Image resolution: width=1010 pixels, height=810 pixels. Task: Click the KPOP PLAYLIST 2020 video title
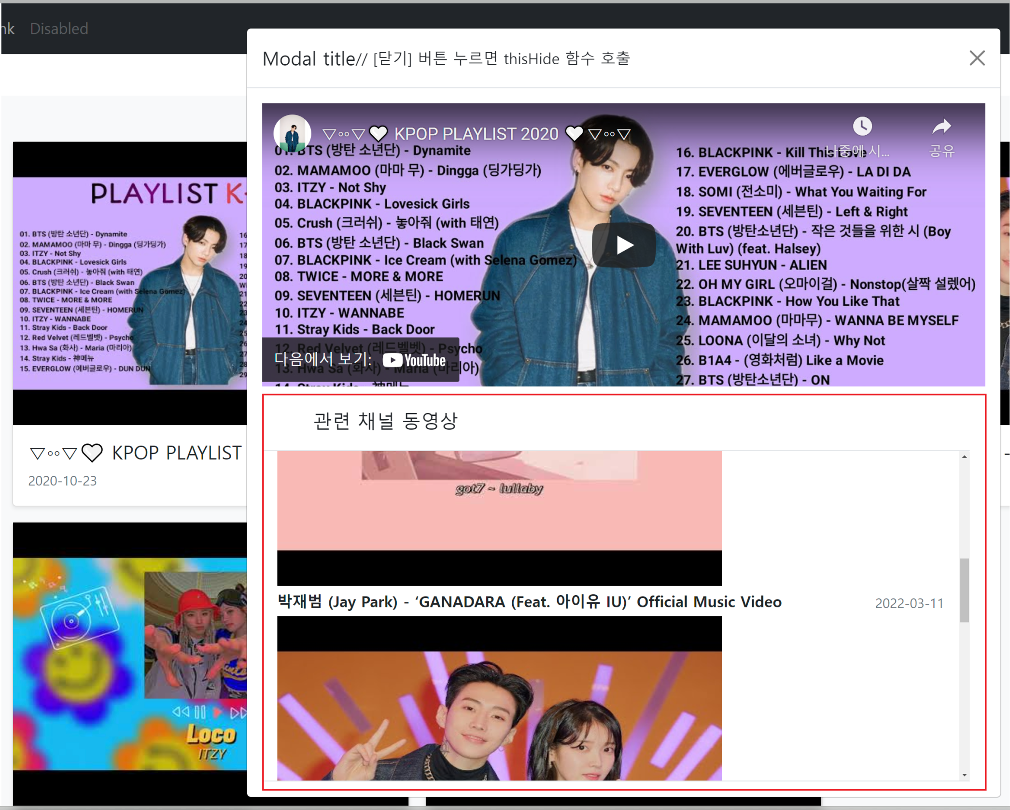click(477, 134)
